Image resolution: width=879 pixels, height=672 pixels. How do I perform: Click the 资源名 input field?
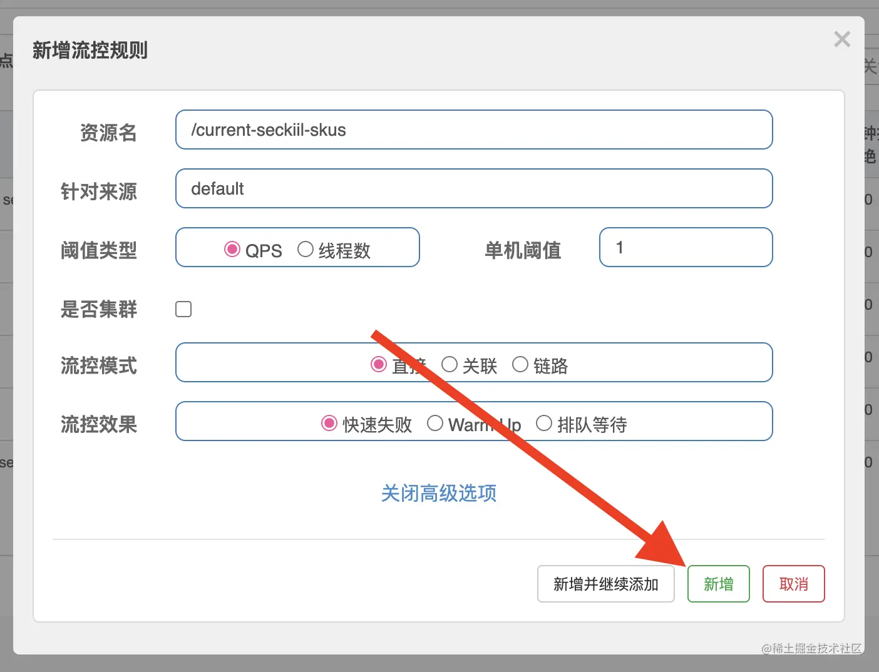[x=474, y=130]
